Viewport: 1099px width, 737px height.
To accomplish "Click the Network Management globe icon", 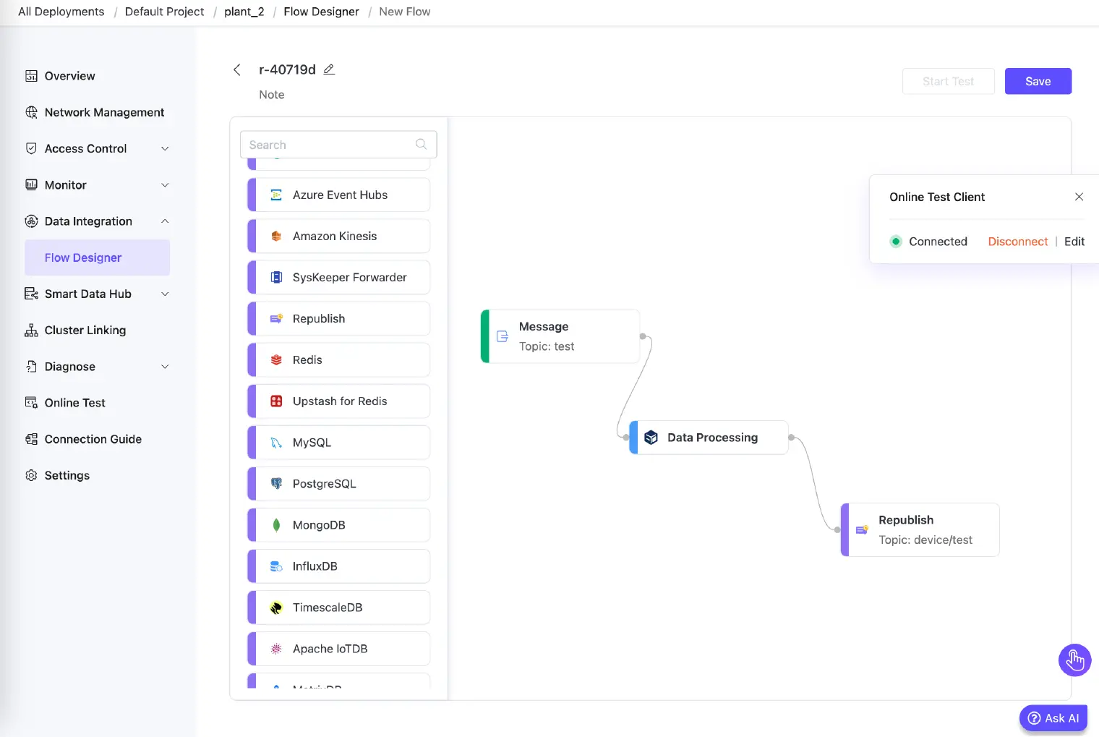I will coord(31,112).
